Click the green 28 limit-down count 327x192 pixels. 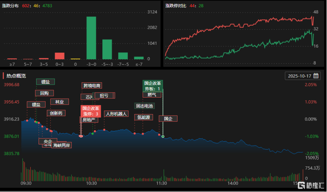click(201, 6)
